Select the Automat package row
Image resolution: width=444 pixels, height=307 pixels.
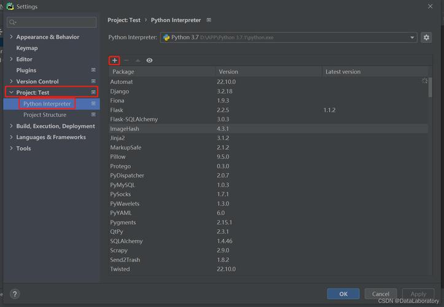268,82
